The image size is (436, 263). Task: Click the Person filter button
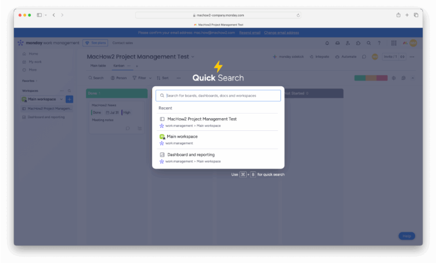coord(119,78)
